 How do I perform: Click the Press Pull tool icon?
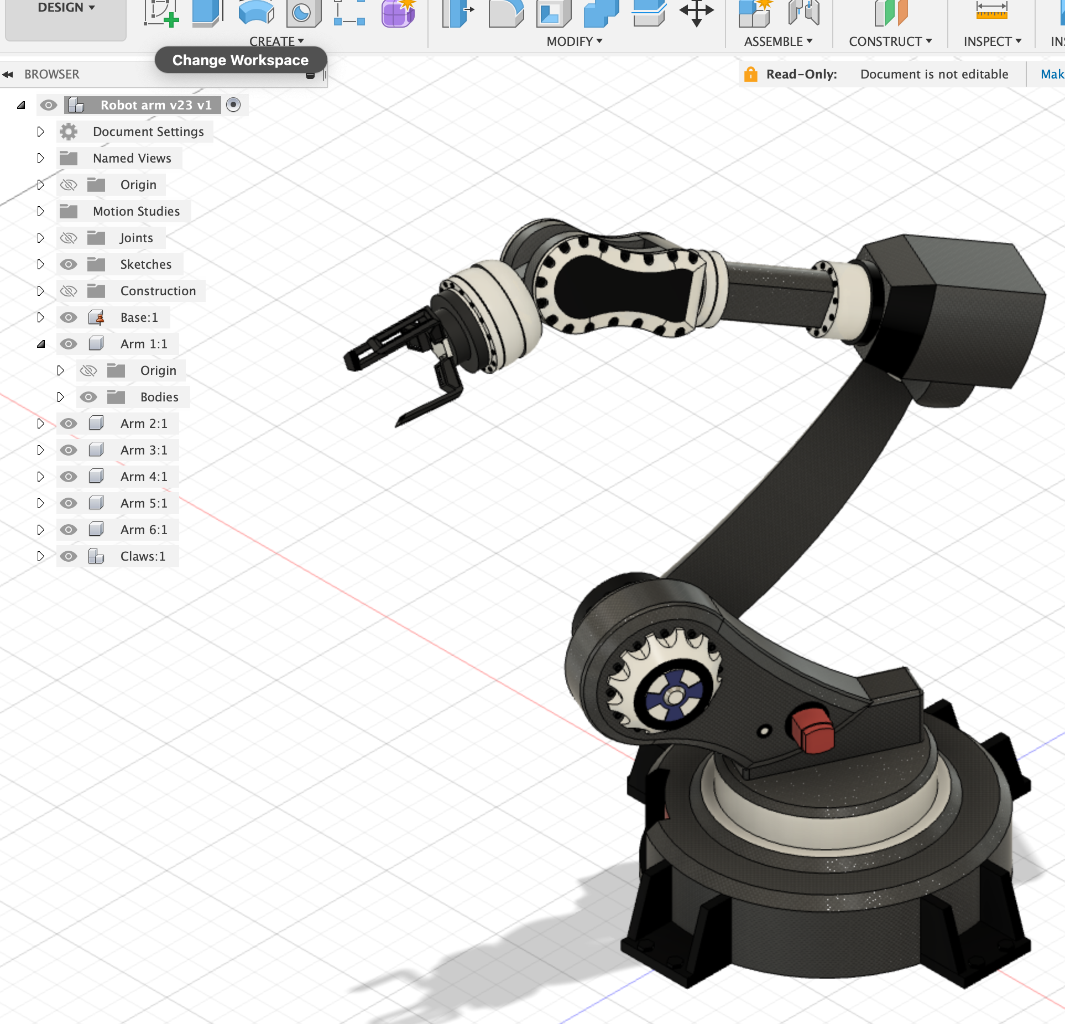tap(458, 13)
